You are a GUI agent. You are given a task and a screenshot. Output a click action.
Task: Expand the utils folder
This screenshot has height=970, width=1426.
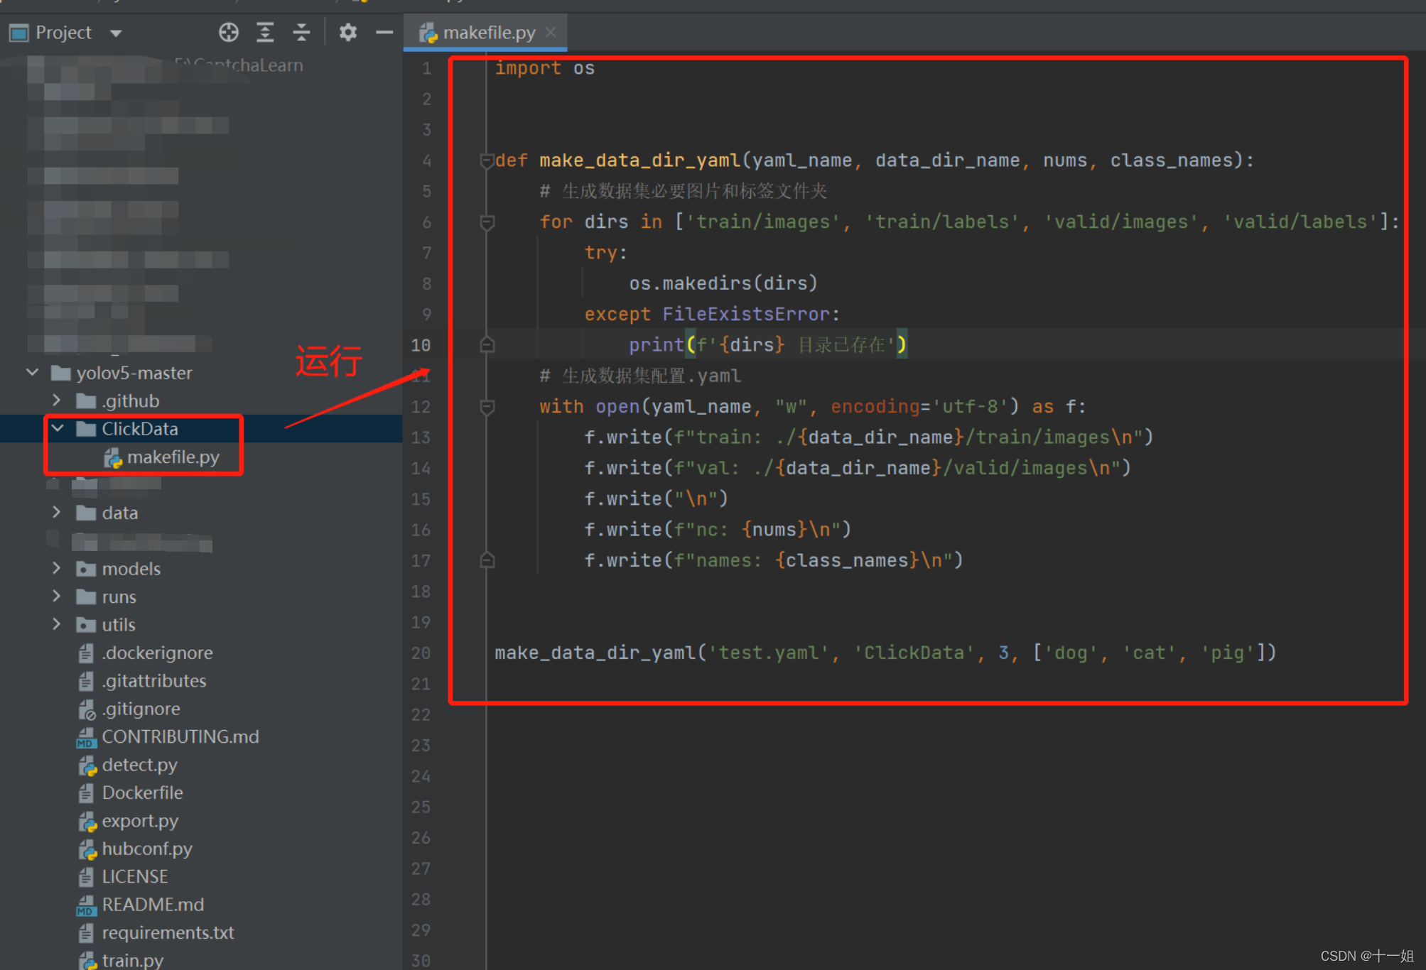click(57, 624)
